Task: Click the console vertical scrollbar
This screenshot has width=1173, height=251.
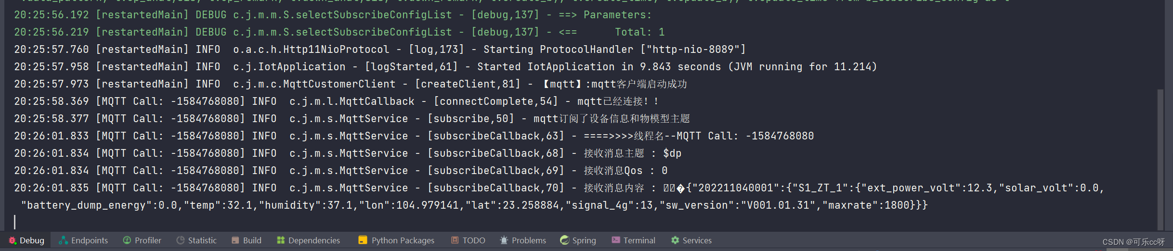Action: coord(1160,159)
